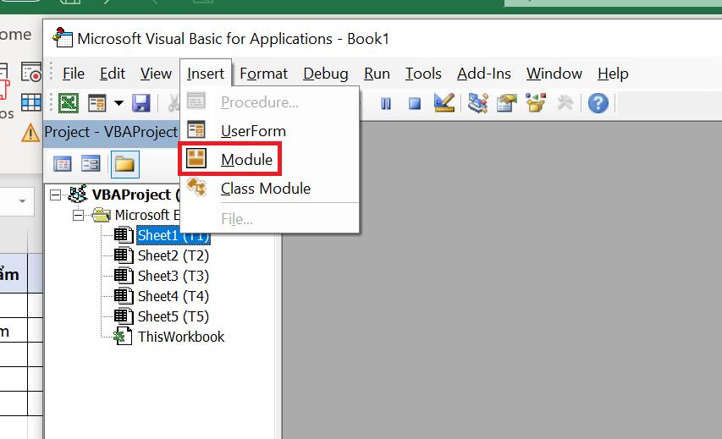
Task: Click the VBA application title bar icon
Action: (63, 37)
